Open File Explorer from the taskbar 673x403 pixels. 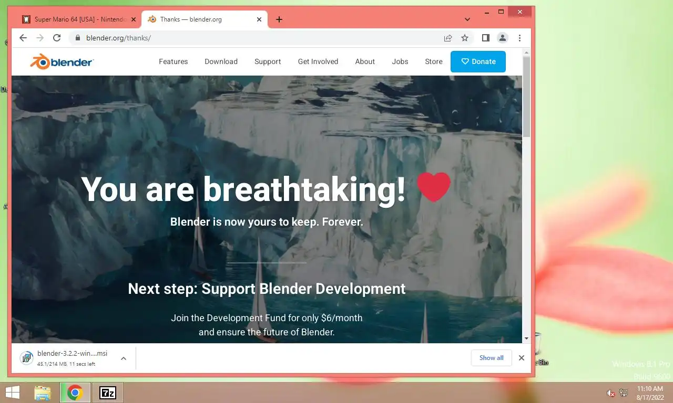click(43, 393)
